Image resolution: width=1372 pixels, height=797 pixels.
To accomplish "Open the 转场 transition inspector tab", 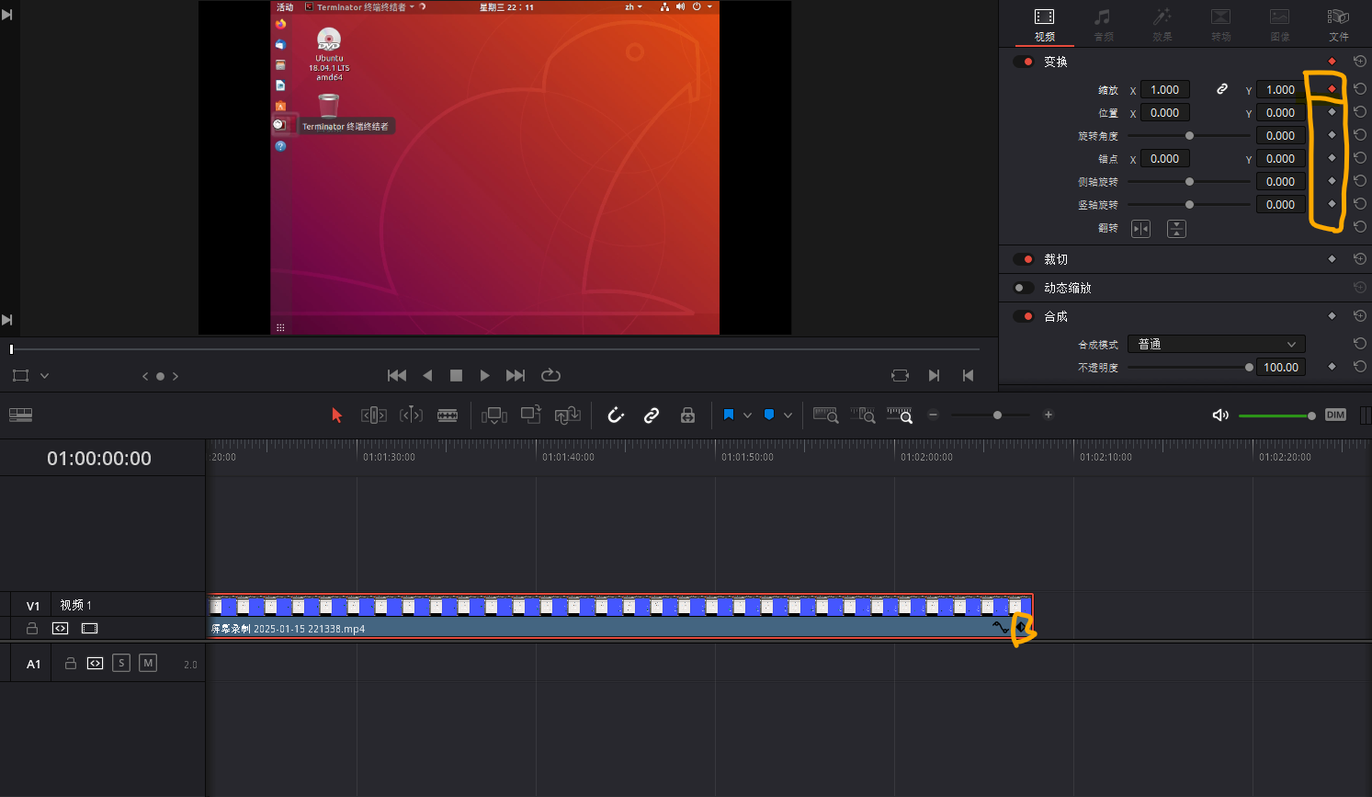I will pos(1221,25).
